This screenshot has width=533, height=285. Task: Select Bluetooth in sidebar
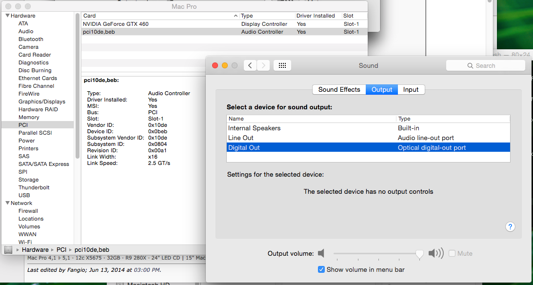pyautogui.click(x=31, y=39)
